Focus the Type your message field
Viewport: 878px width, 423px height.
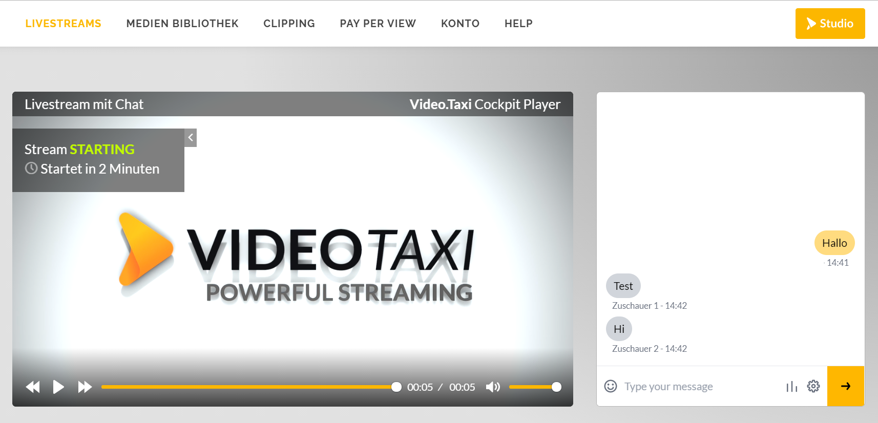point(699,387)
